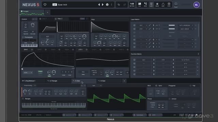Click the redo arrow icon
This screenshot has height=122, width=218.
[124, 5]
